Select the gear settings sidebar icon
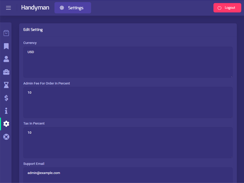The image size is (244, 183). coord(6,124)
